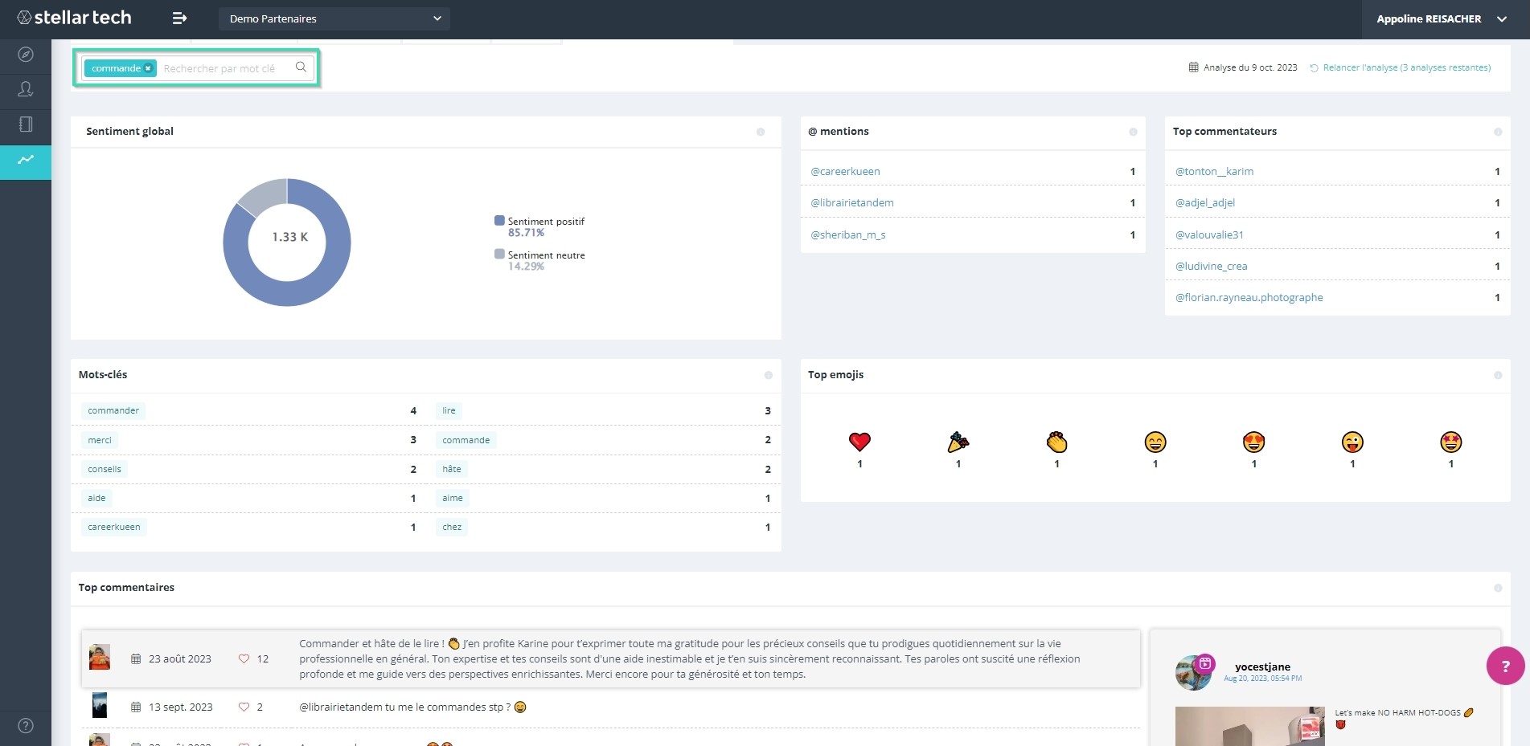The image size is (1530, 746).
Task: Open commenter @ludivine_crea
Action: pyautogui.click(x=1212, y=266)
